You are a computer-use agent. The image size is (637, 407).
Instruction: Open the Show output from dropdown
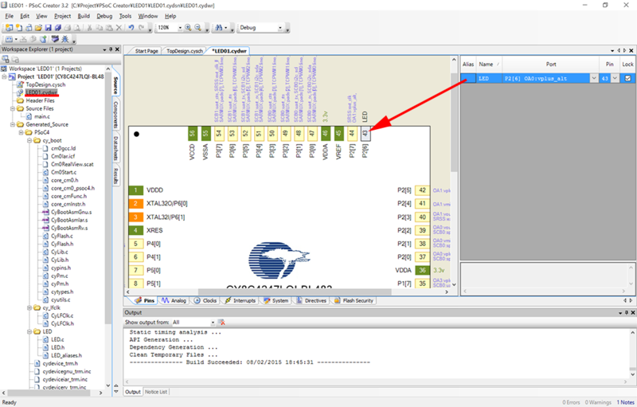[213, 323]
